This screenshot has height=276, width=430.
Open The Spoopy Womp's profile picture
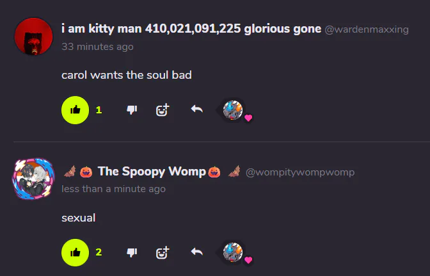(x=33, y=178)
